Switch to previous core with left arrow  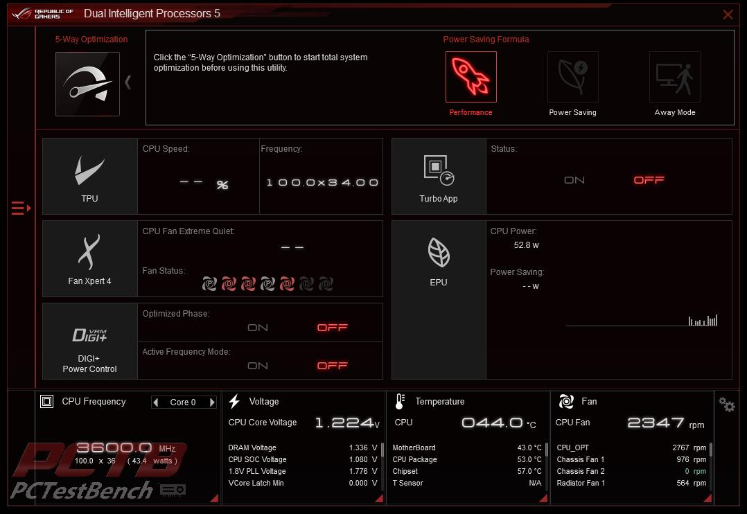(x=156, y=402)
